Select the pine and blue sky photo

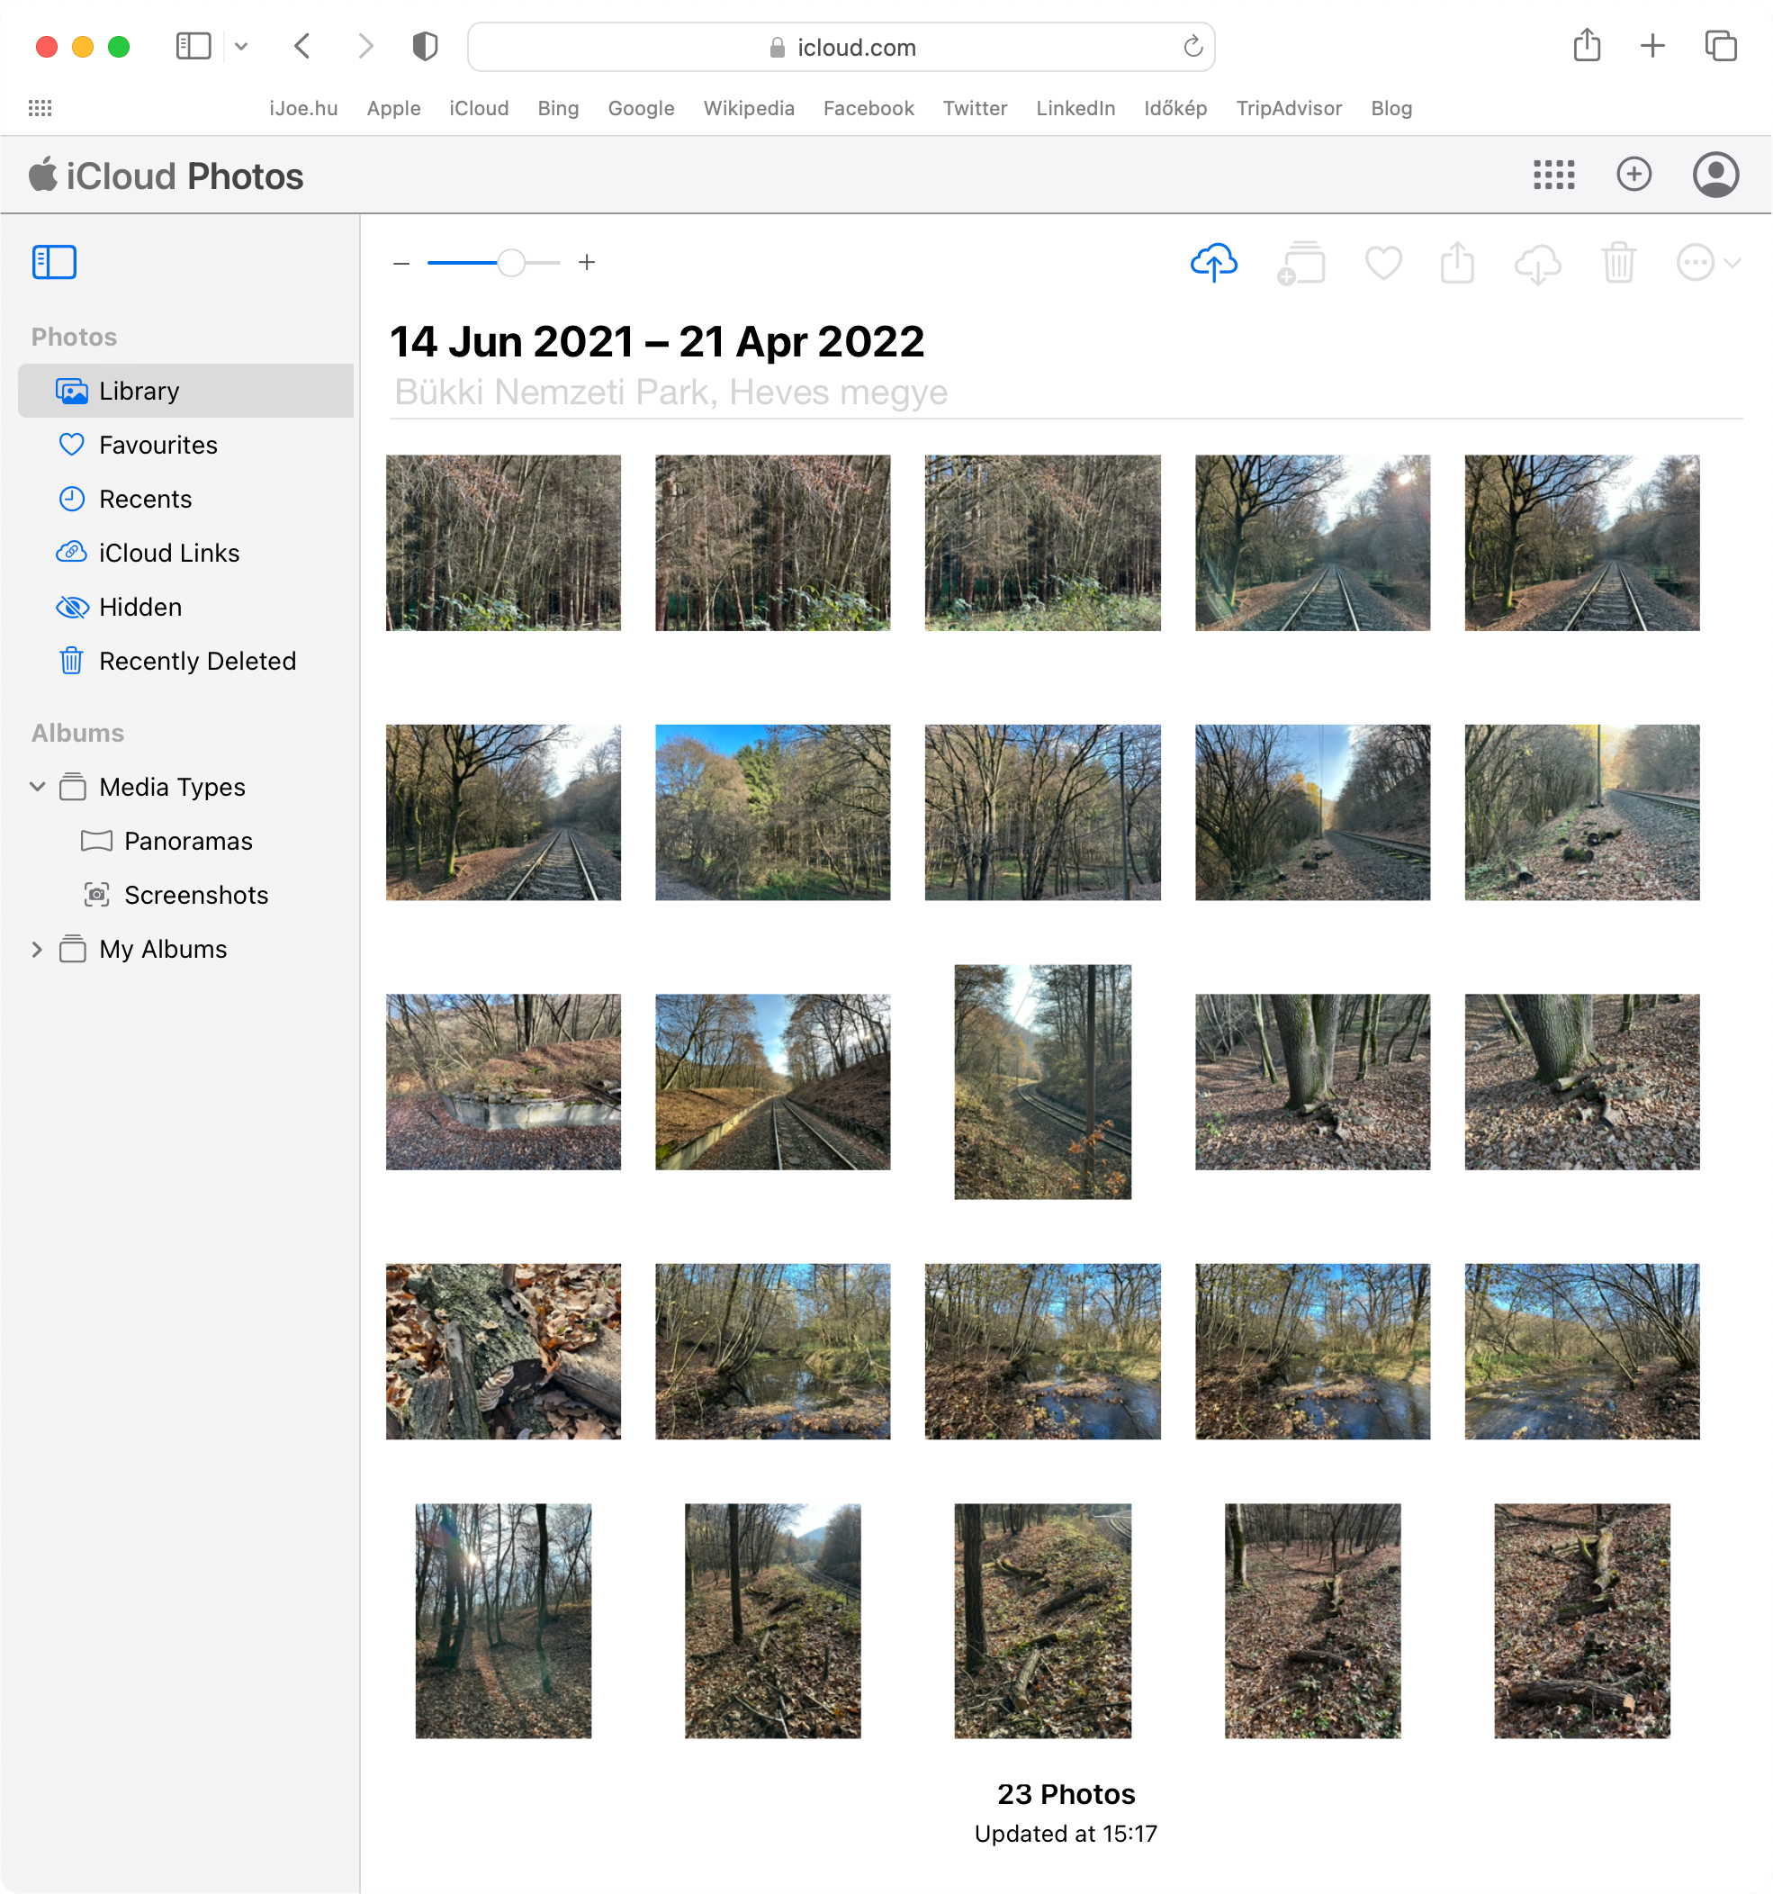(x=773, y=813)
